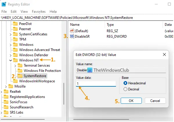Click the SystemRestore folder icon

coord(20,76)
